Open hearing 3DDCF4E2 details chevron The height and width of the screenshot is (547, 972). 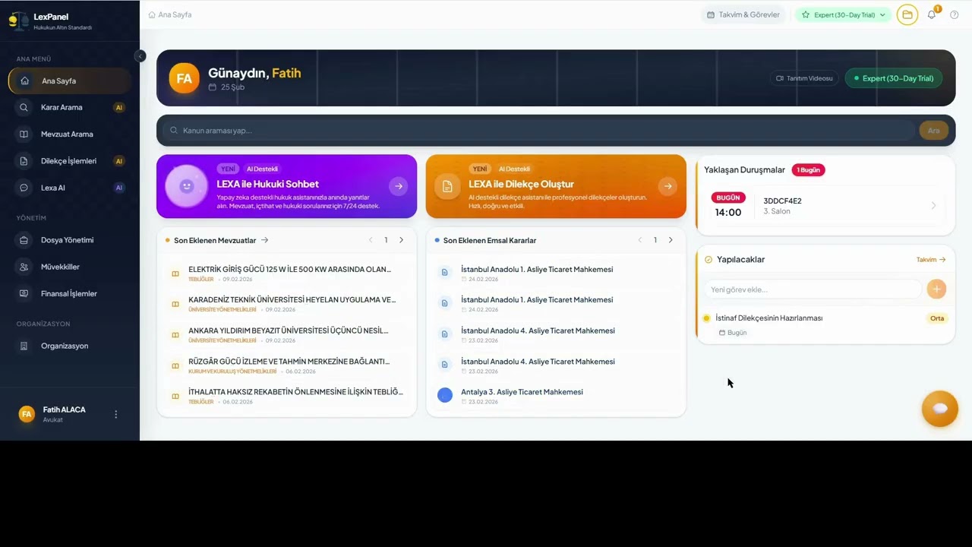click(933, 205)
